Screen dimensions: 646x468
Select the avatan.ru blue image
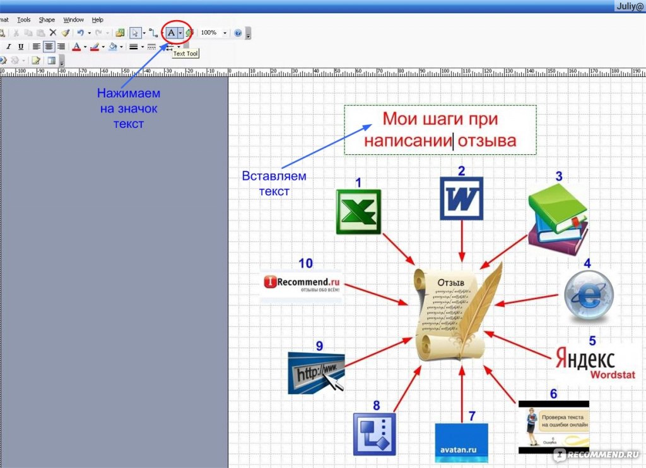(461, 443)
